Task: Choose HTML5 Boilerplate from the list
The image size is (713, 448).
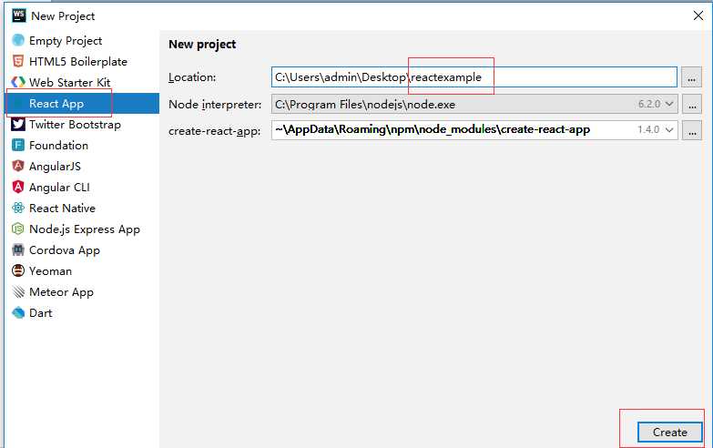Action: [x=82, y=61]
